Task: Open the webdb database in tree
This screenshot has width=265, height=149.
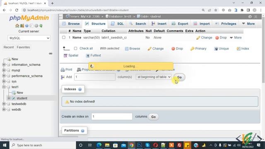Action: click(x=16, y=109)
